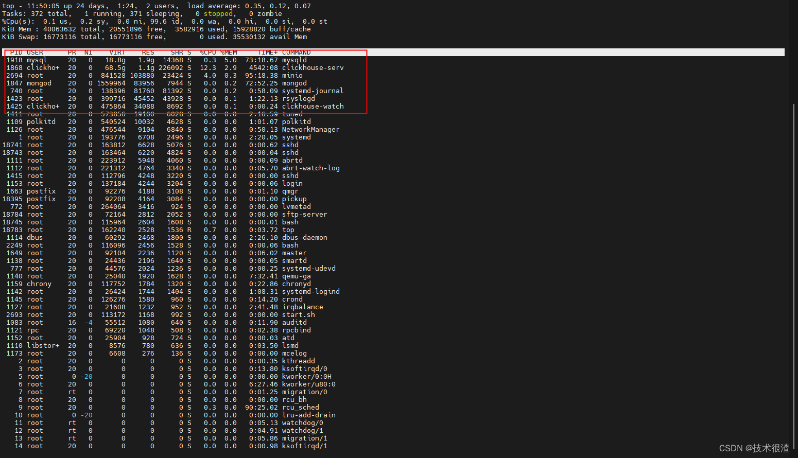Click the NetworkManager process name
This screenshot has height=458, width=798.
[x=311, y=130]
